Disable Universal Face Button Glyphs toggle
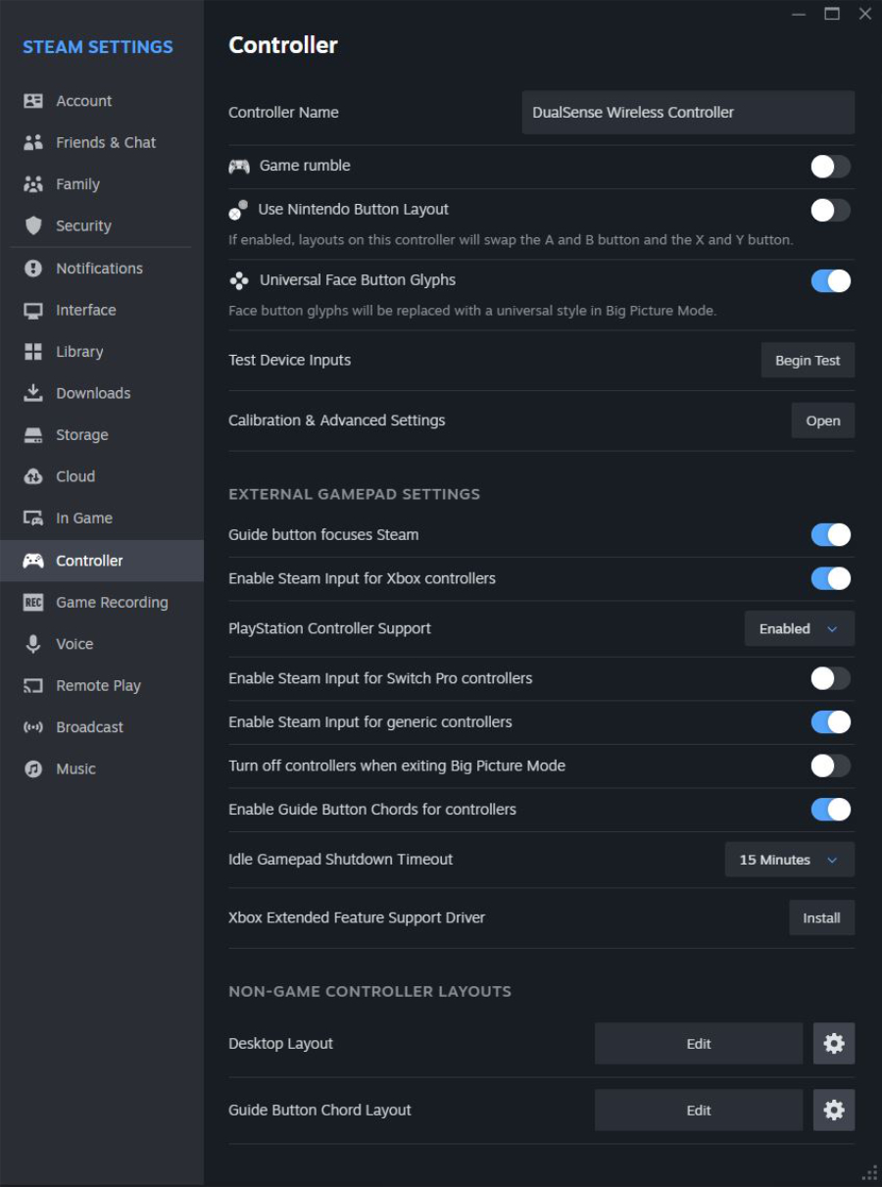The height and width of the screenshot is (1187, 882). [830, 281]
